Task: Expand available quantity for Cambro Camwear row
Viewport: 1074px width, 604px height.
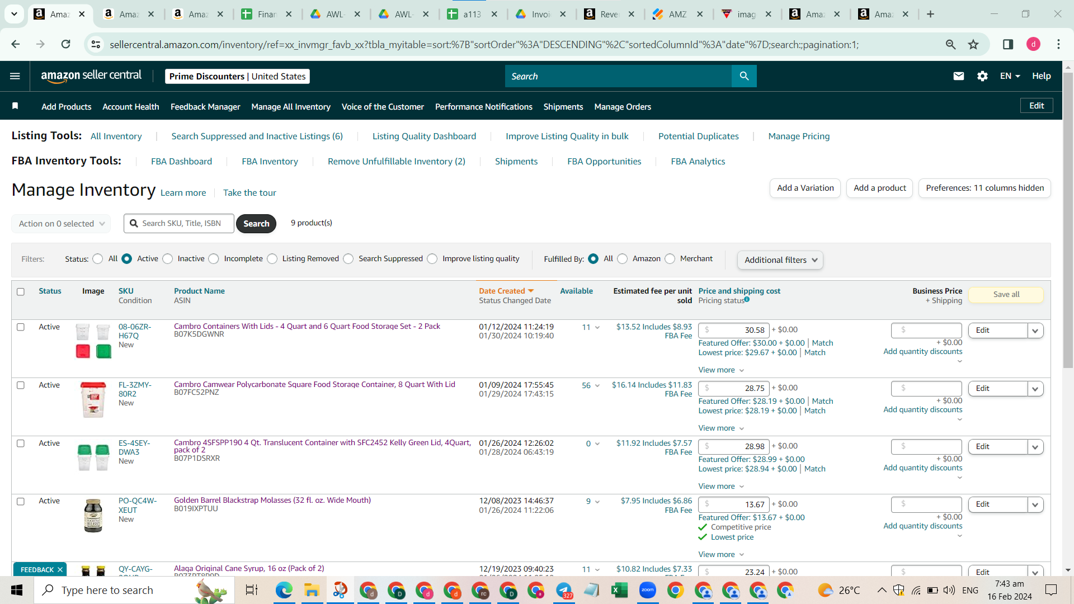Action: 597,385
